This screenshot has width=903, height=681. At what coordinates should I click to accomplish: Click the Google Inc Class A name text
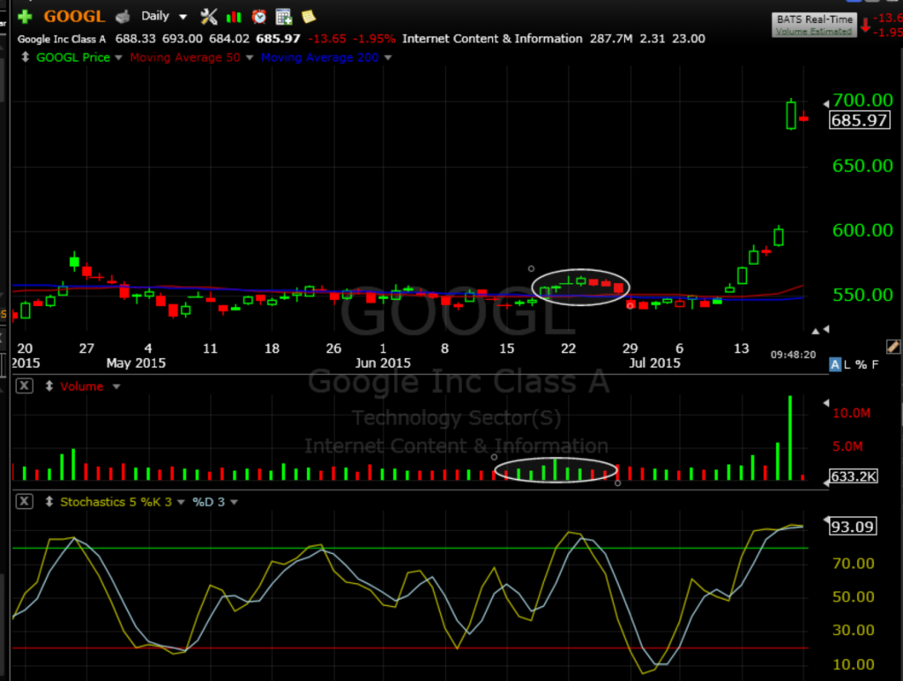[62, 39]
